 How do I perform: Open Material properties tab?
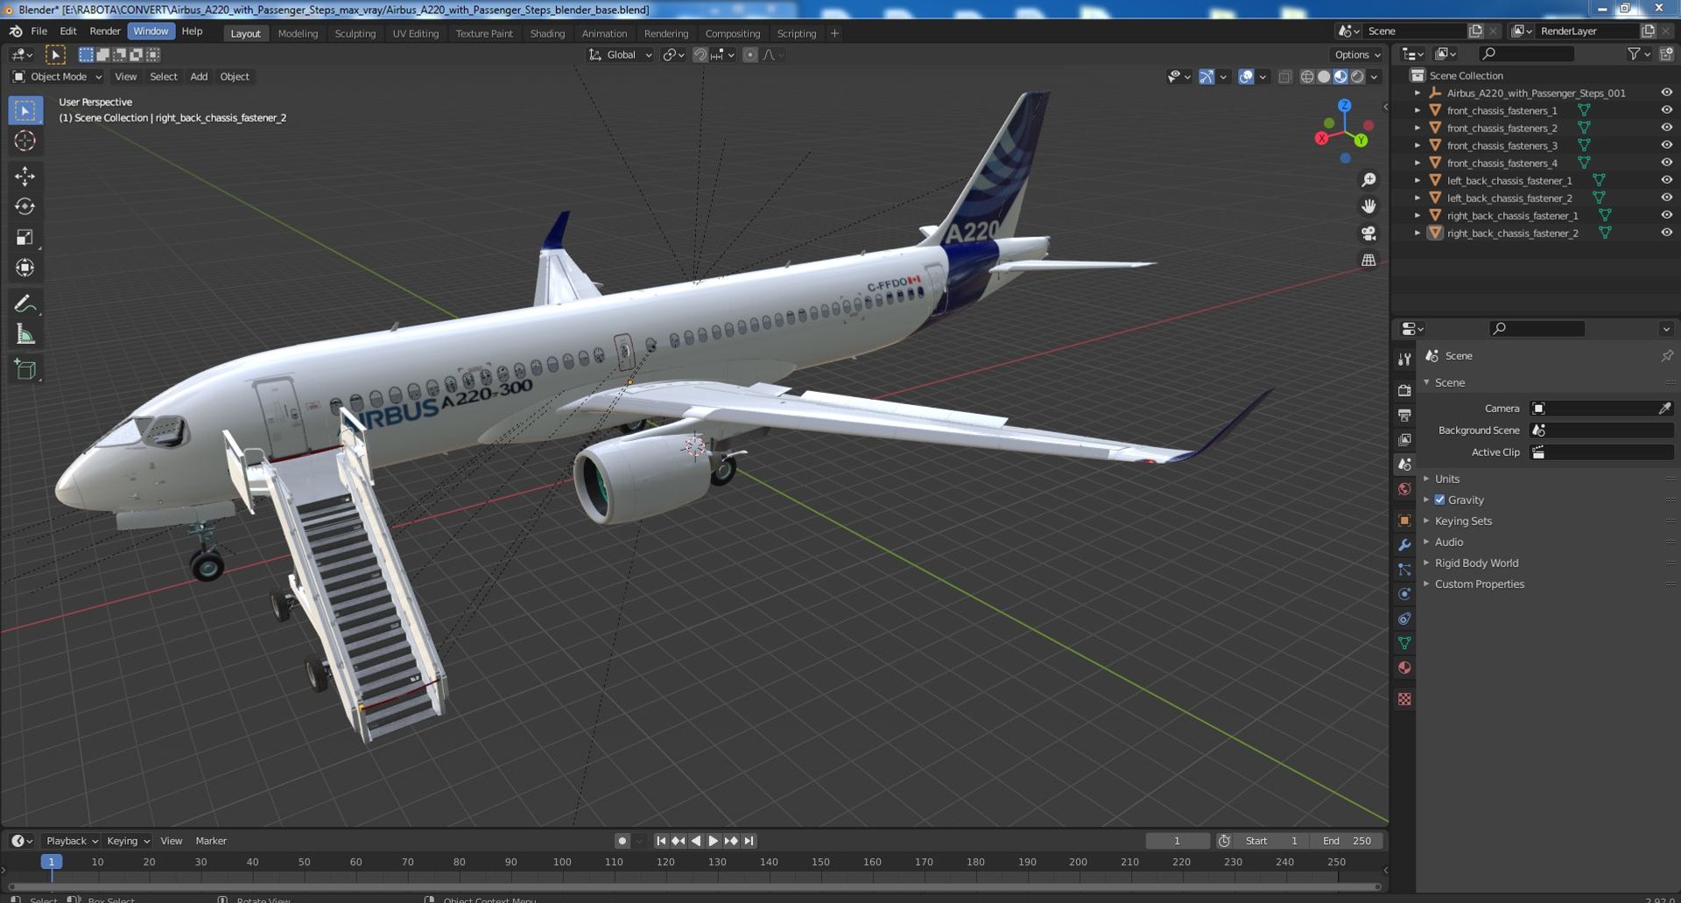point(1404,668)
